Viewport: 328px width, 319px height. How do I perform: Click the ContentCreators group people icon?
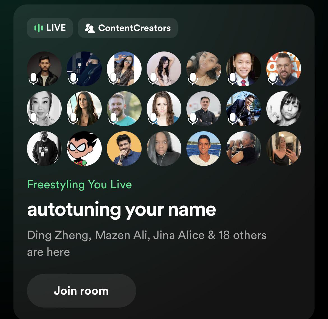tap(89, 28)
